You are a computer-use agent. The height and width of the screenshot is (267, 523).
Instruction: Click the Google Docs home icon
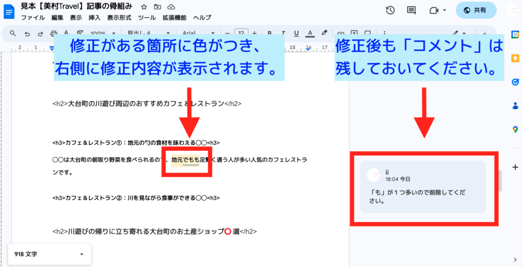point(9,11)
